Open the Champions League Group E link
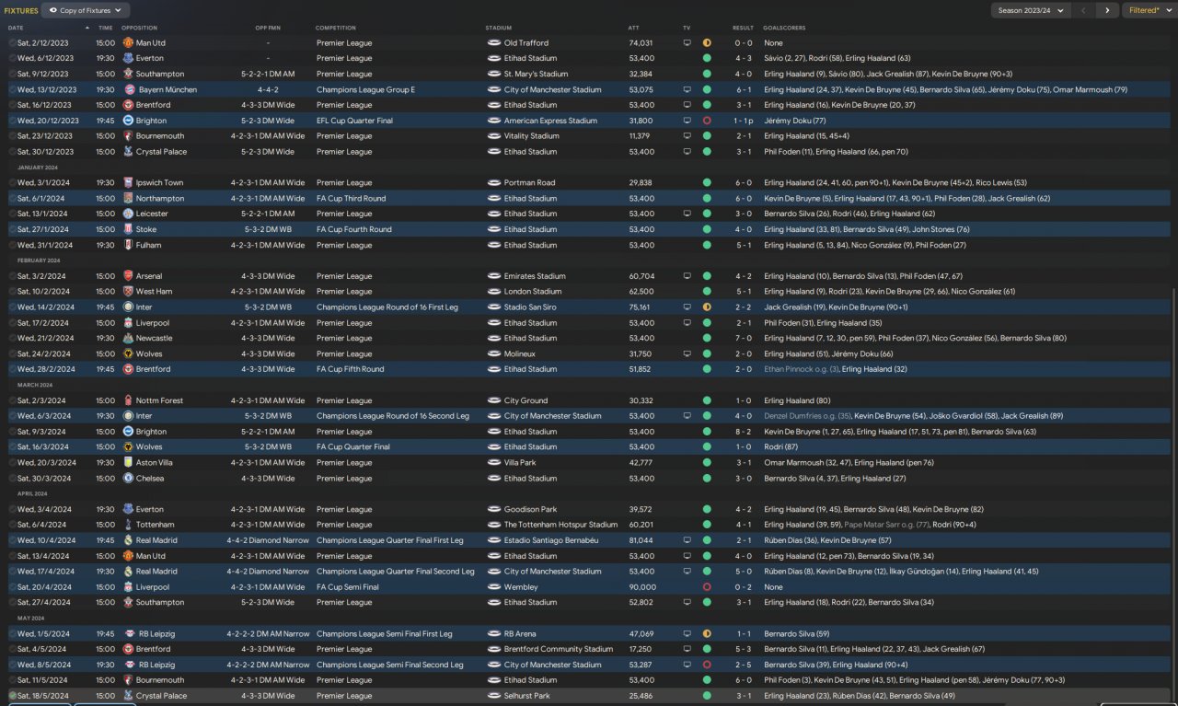1178x706 pixels. click(365, 89)
